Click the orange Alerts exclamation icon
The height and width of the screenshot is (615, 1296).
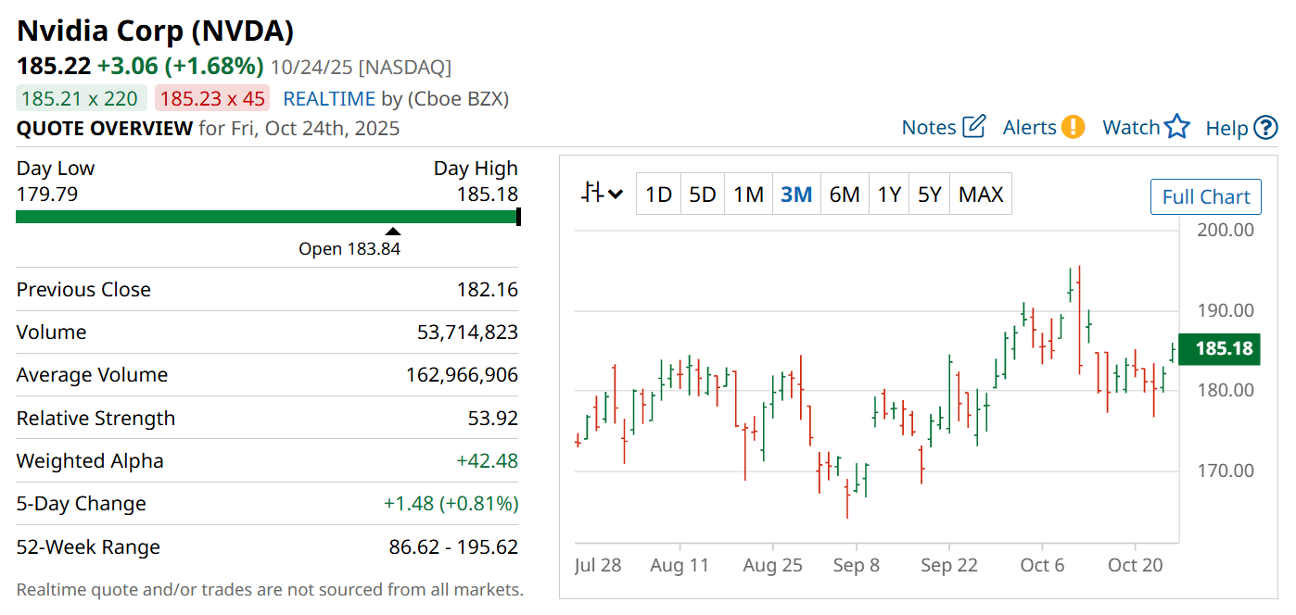click(x=1074, y=127)
